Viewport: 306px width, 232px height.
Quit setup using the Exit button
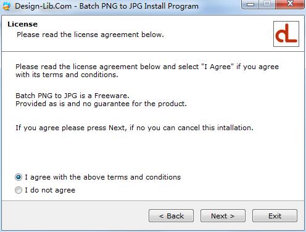275,216
